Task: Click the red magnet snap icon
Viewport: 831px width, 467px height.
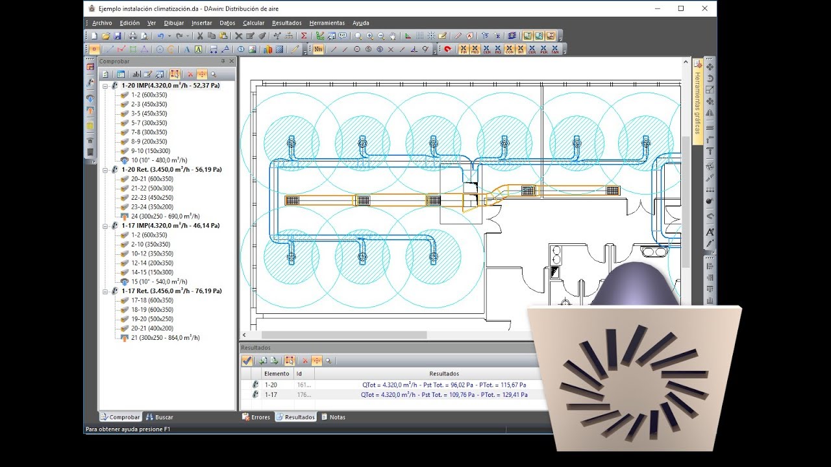Action: (x=447, y=49)
